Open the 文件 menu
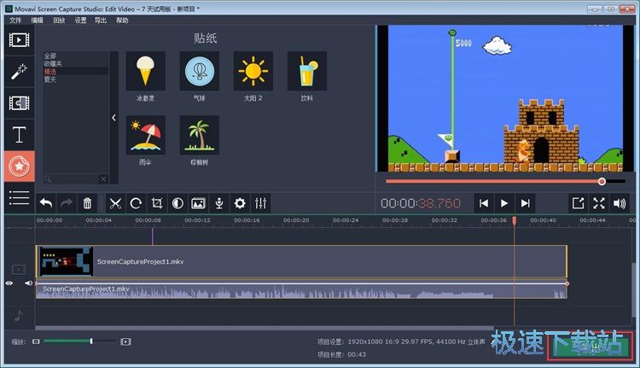The height and width of the screenshot is (368, 640). 15,20
